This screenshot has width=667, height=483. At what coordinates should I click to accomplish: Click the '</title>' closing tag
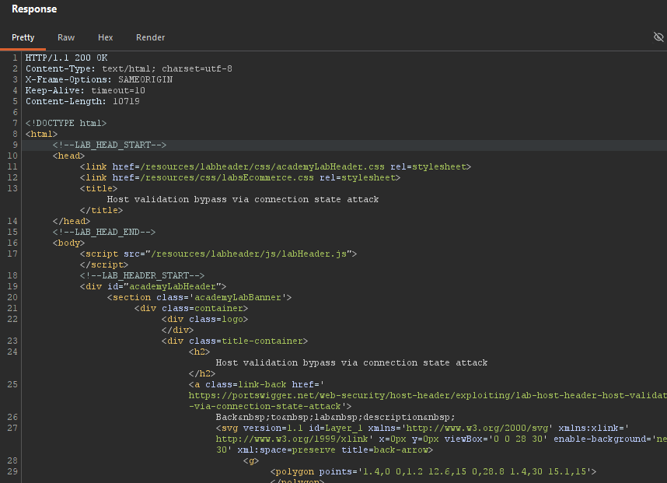coord(101,210)
